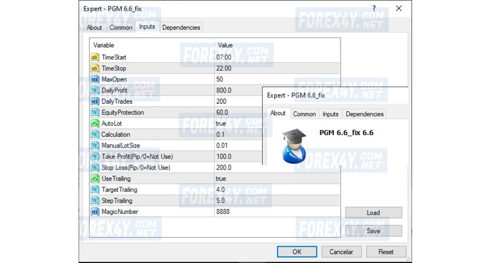Click the MaxOpen integer variable icon

click(95, 79)
